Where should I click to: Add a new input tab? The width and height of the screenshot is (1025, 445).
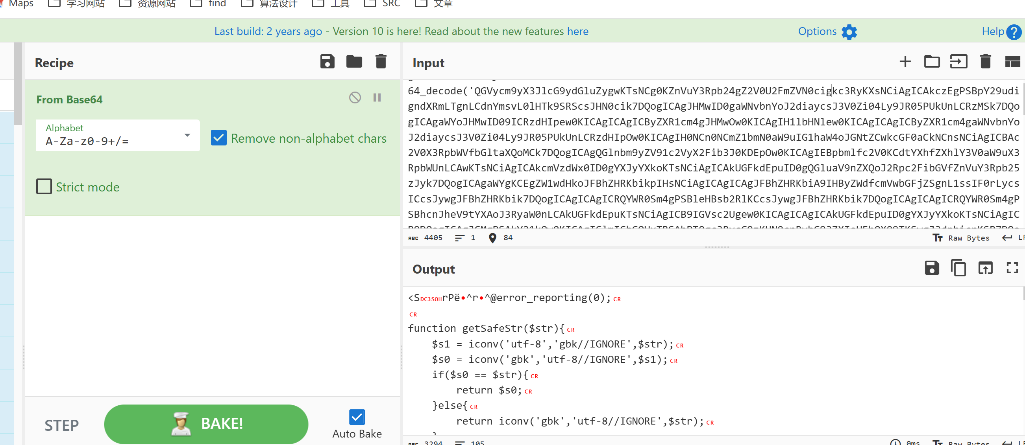click(x=905, y=62)
